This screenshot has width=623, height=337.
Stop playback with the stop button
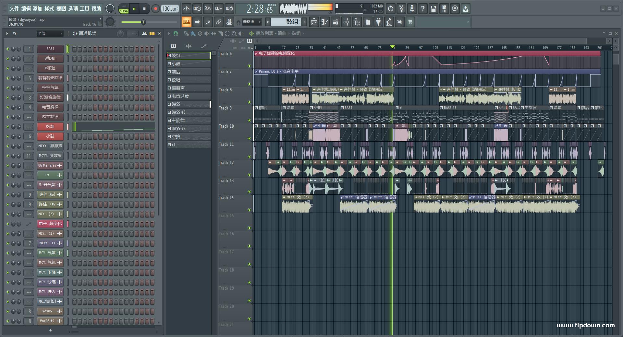click(x=144, y=9)
